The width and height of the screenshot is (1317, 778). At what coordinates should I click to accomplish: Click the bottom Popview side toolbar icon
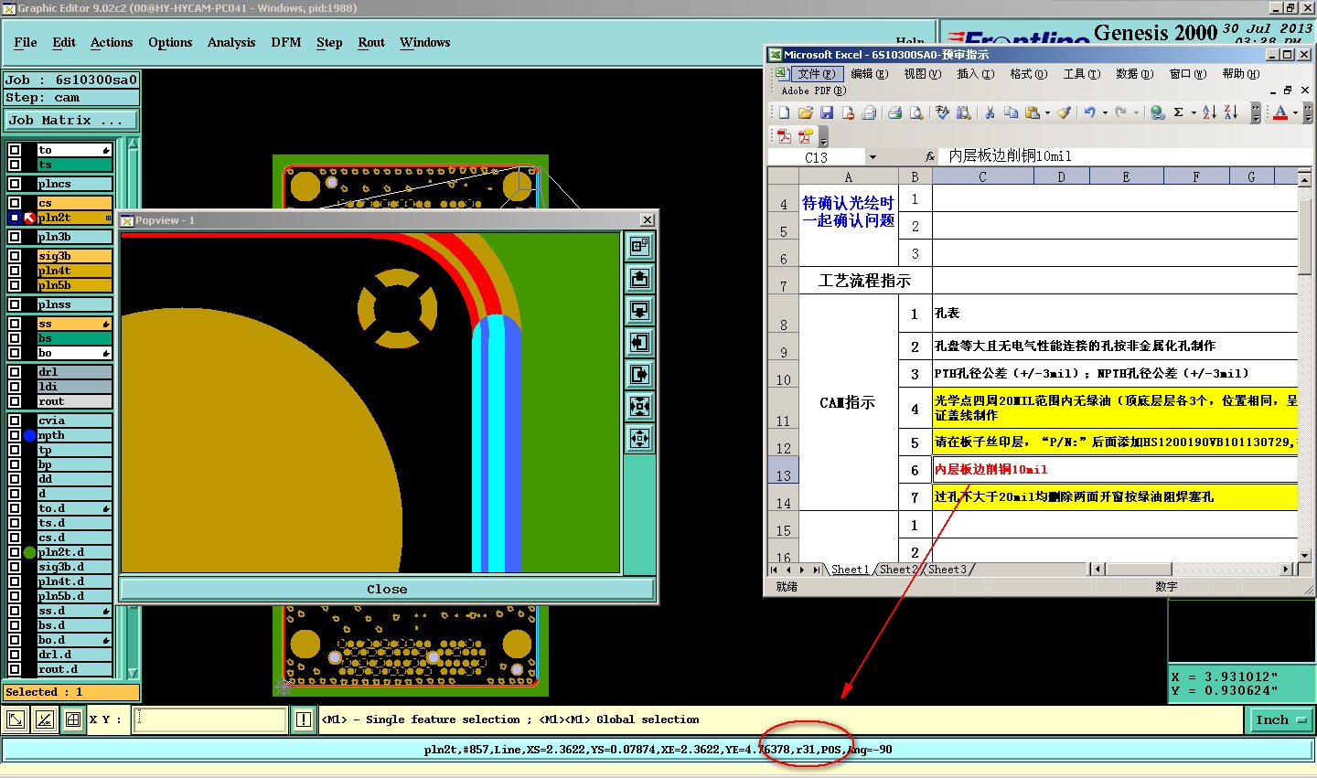(640, 438)
